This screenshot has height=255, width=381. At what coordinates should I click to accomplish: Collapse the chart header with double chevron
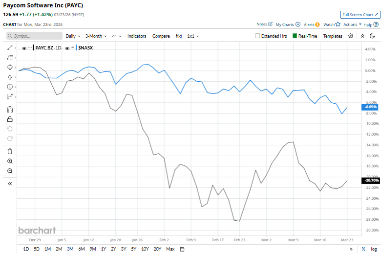point(362,36)
